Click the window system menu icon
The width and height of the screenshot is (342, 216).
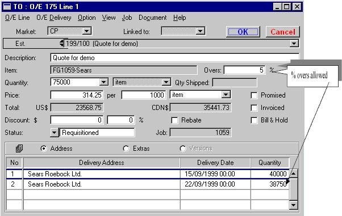(7, 7)
